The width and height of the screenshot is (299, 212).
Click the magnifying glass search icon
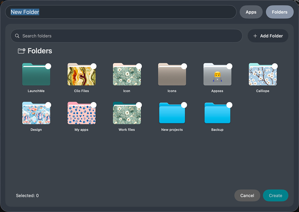pos(17,36)
